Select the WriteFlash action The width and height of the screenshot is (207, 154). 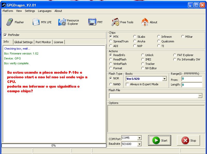111,64
